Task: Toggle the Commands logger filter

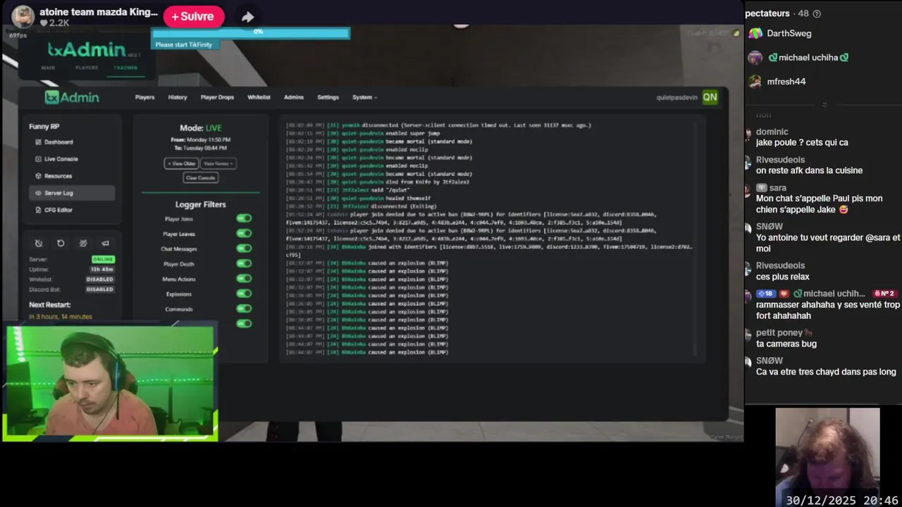Action: [x=244, y=308]
